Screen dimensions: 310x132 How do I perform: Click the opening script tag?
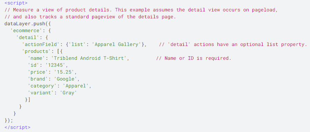click(16, 3)
